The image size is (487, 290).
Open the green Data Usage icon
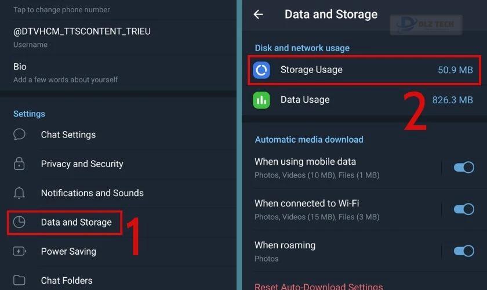coord(261,100)
